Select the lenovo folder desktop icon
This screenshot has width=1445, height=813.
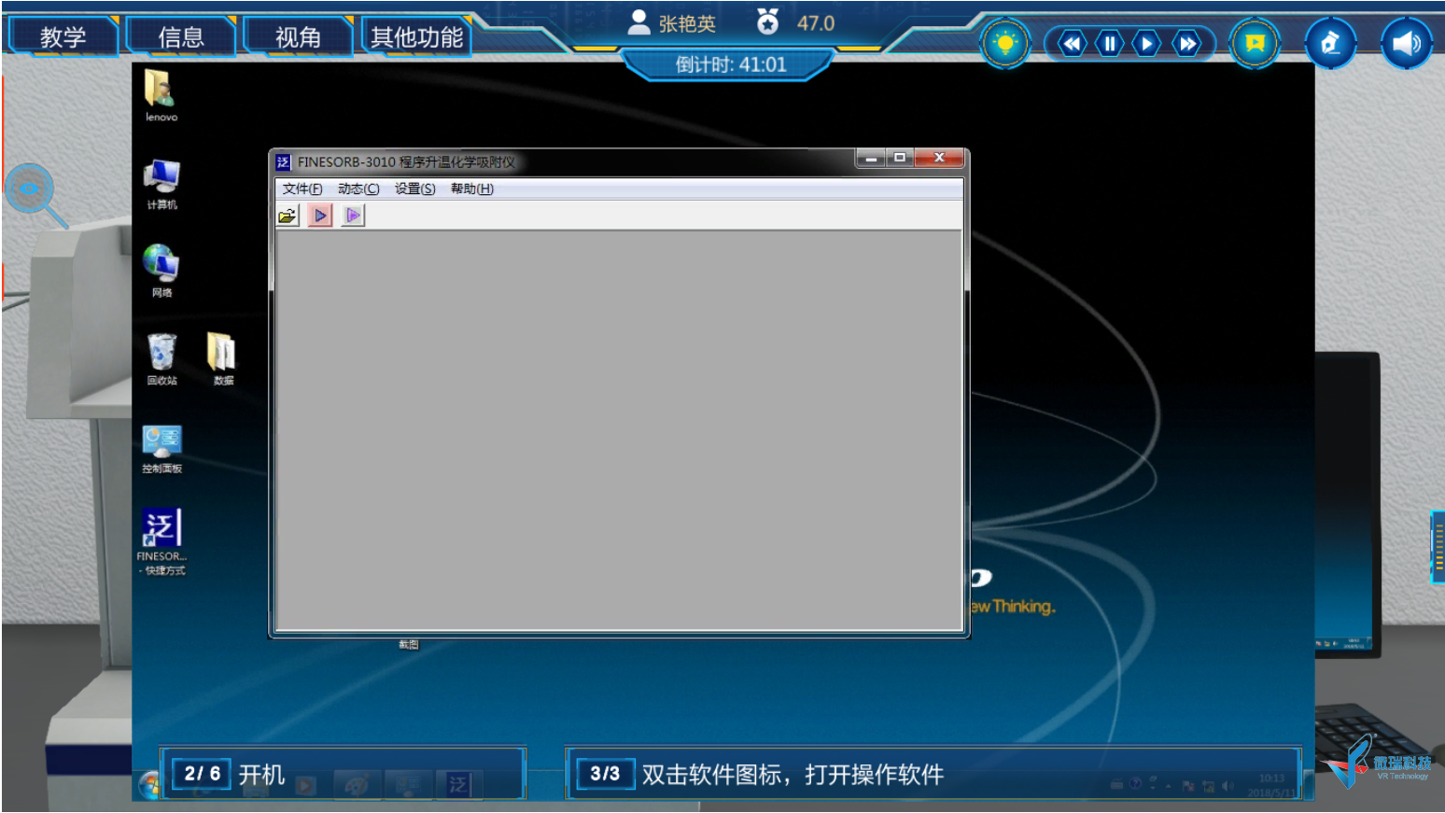(x=161, y=95)
